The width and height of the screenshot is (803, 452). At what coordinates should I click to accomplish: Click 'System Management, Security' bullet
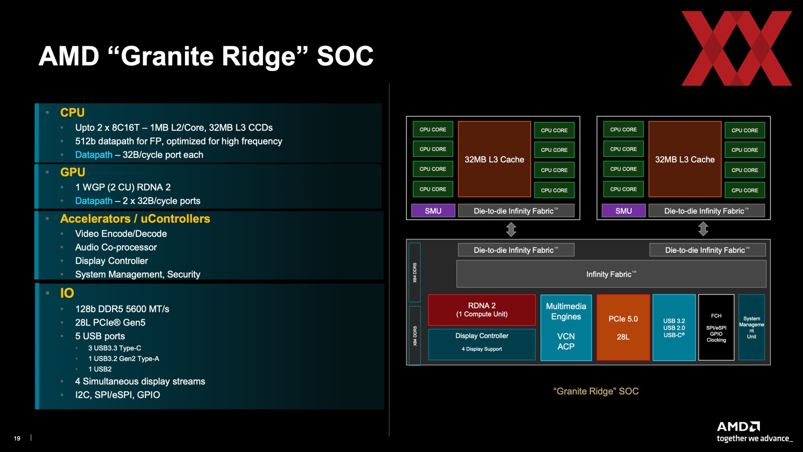coord(138,275)
